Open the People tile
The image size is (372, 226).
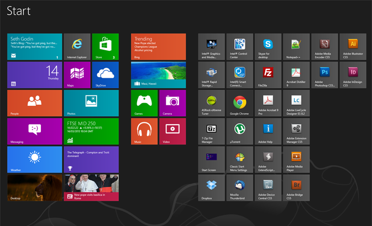[35, 103]
